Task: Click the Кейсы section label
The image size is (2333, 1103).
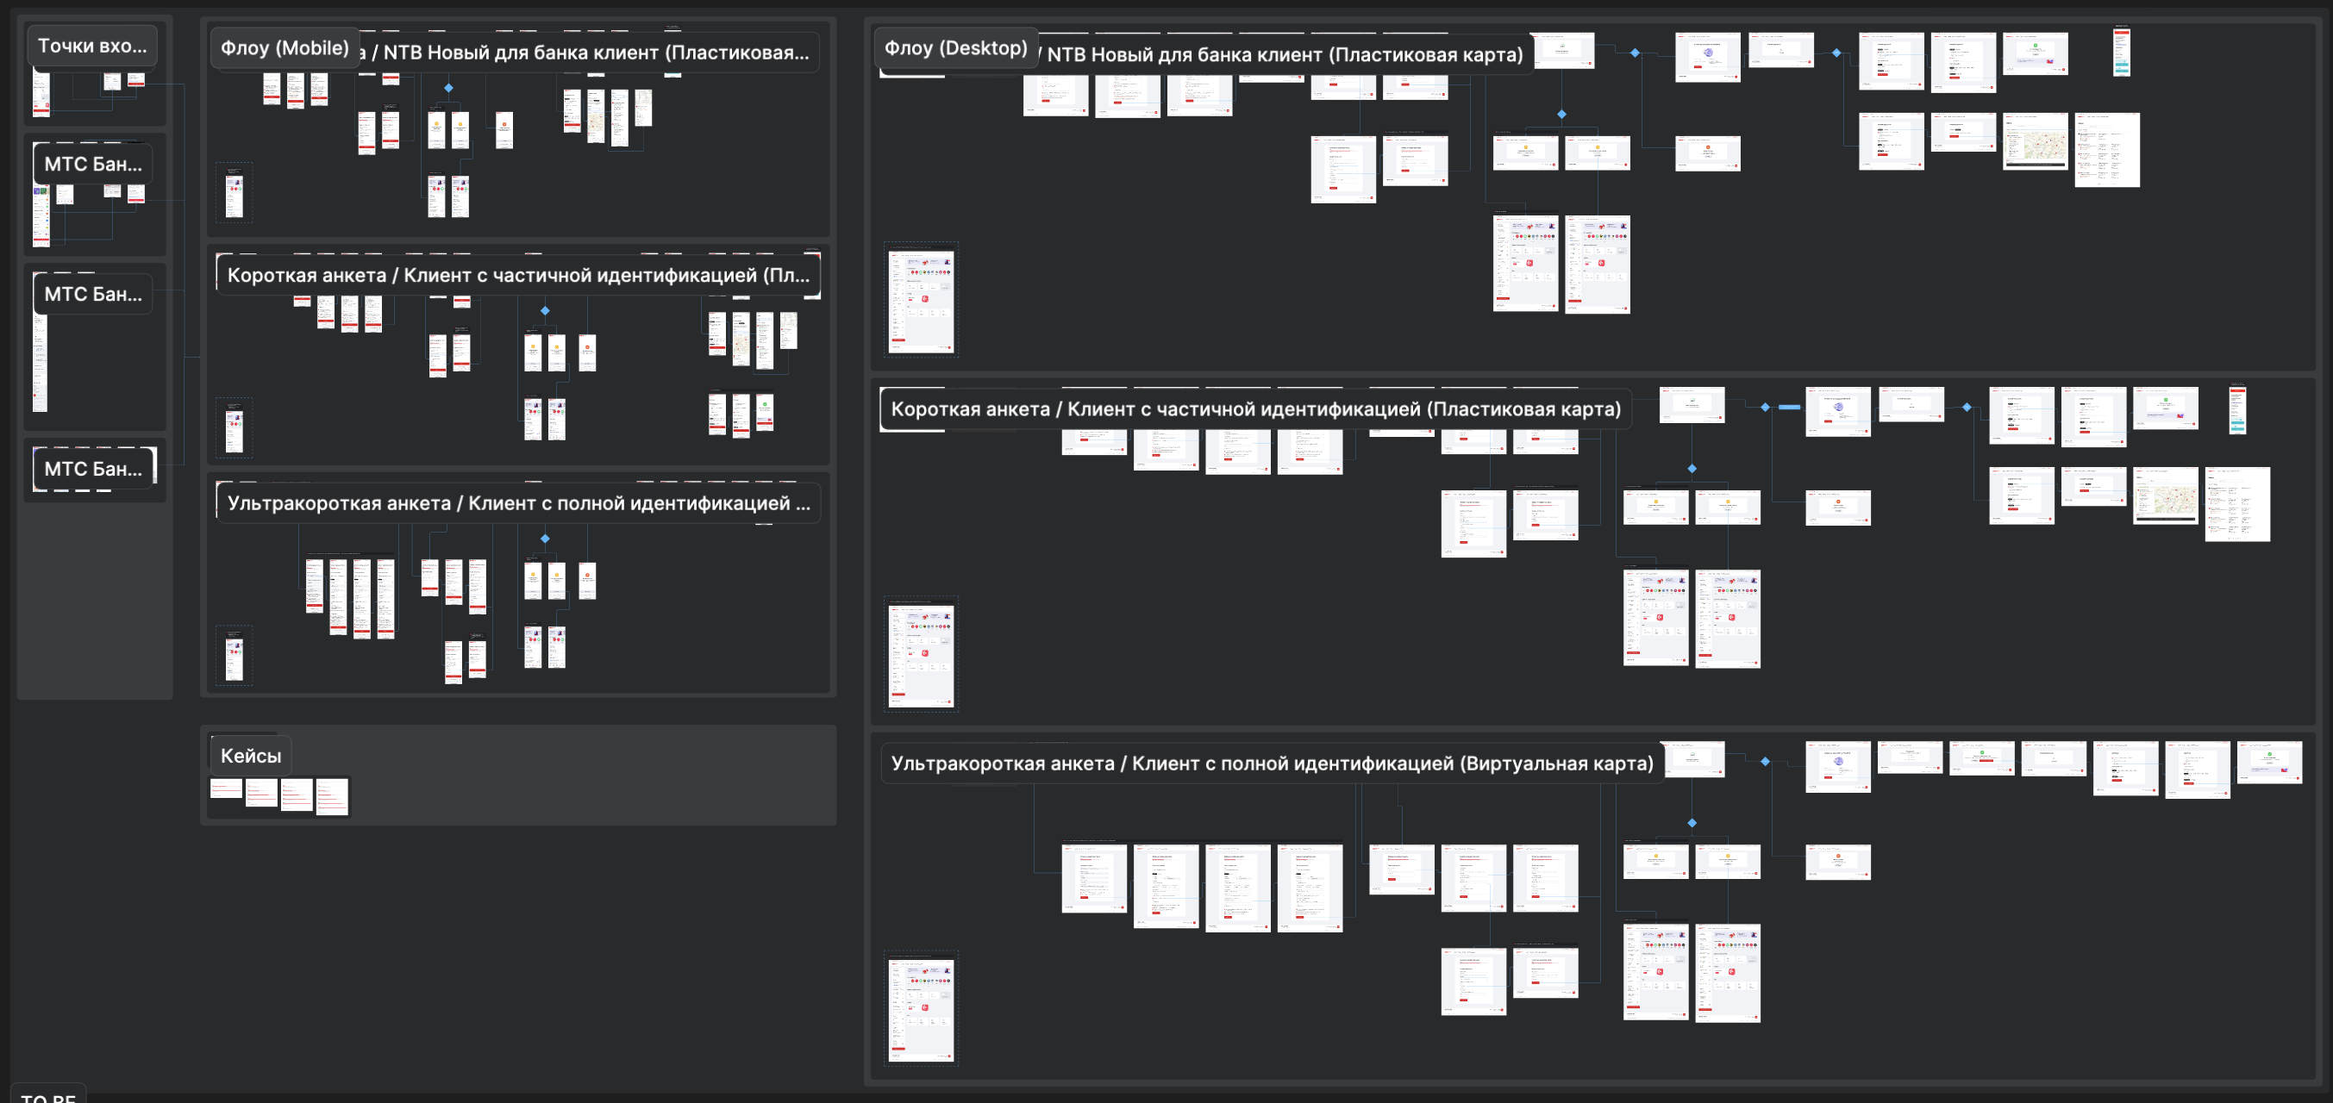Action: [251, 756]
